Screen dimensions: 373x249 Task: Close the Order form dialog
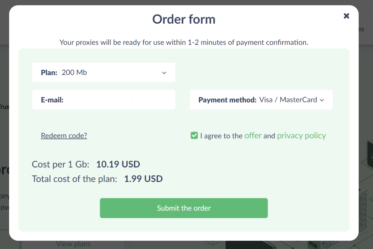[346, 16]
